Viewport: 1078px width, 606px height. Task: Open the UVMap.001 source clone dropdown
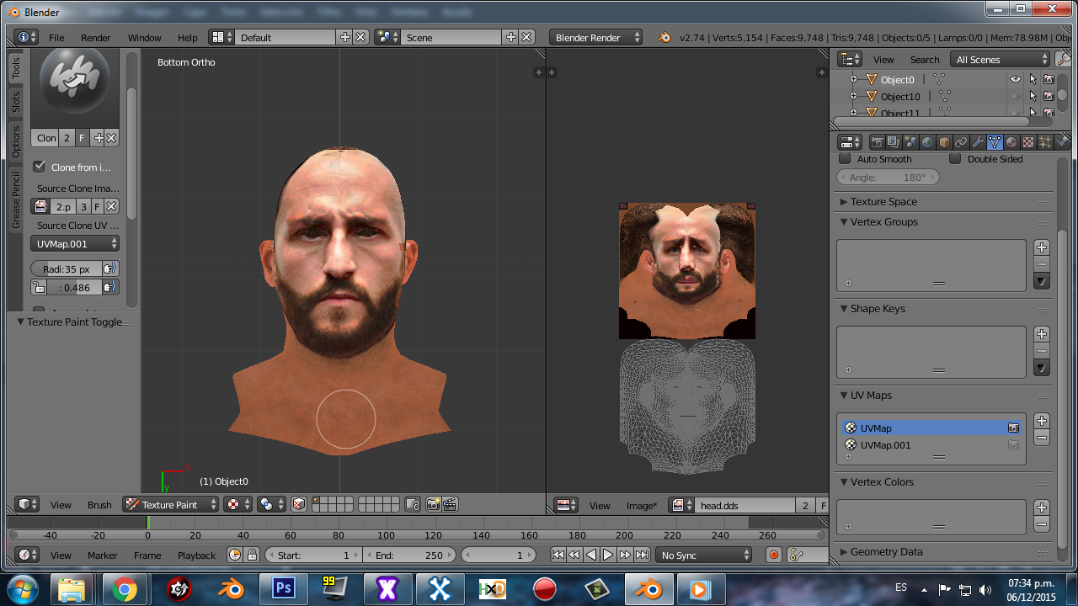[75, 243]
